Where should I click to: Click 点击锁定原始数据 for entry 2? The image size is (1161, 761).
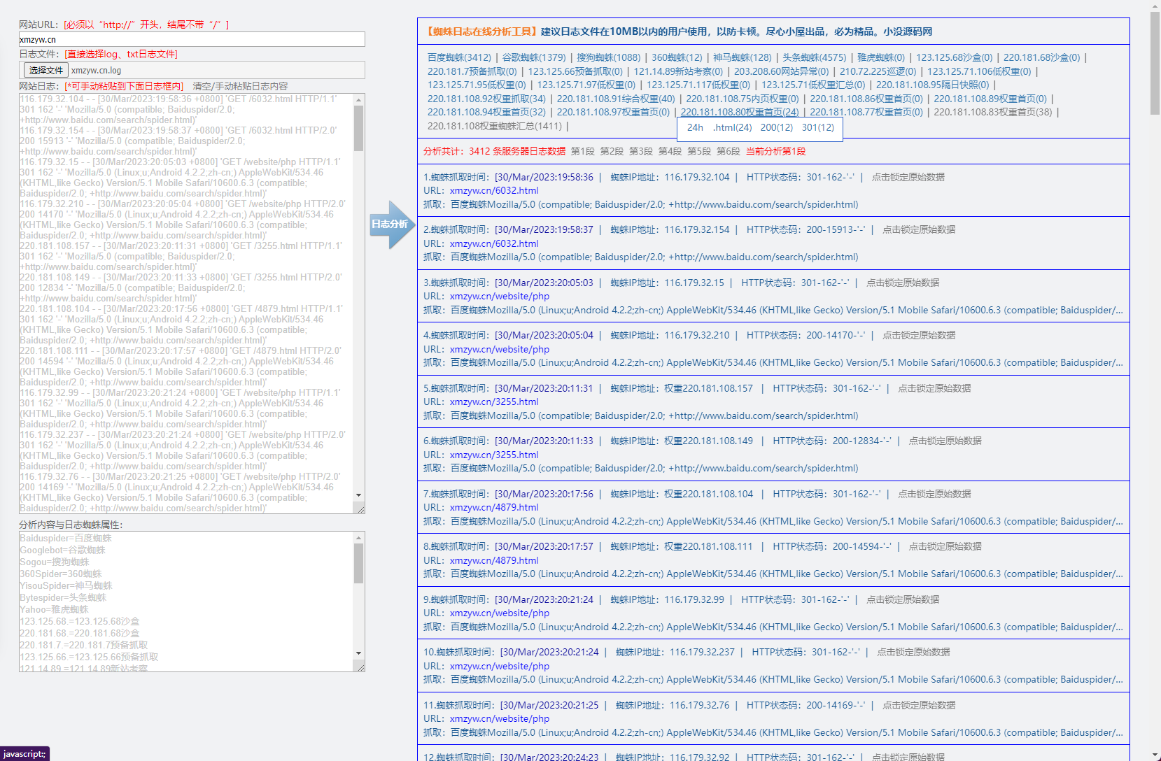coord(919,229)
